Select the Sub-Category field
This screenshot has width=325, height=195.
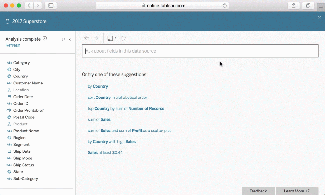coord(26,179)
